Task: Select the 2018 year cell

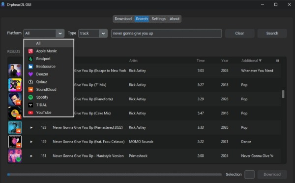Action: pos(225,85)
